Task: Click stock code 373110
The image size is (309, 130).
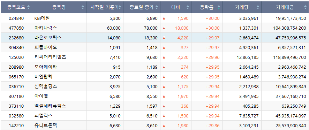Action: [16, 106]
